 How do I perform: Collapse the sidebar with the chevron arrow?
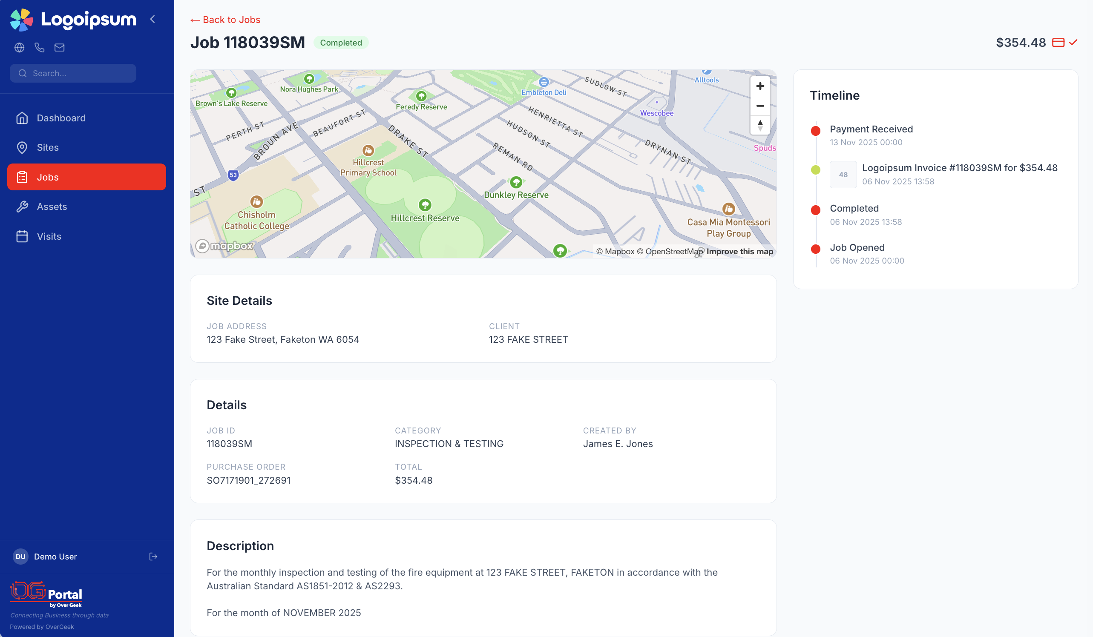(x=152, y=19)
